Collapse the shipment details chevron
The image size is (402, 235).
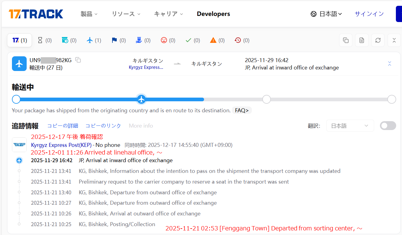click(x=389, y=64)
